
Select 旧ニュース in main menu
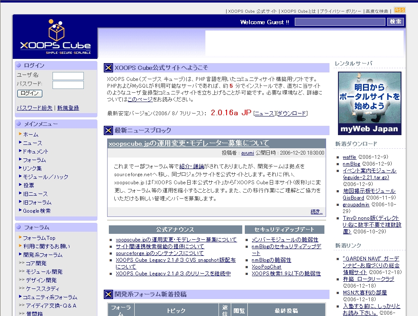tap(35, 194)
